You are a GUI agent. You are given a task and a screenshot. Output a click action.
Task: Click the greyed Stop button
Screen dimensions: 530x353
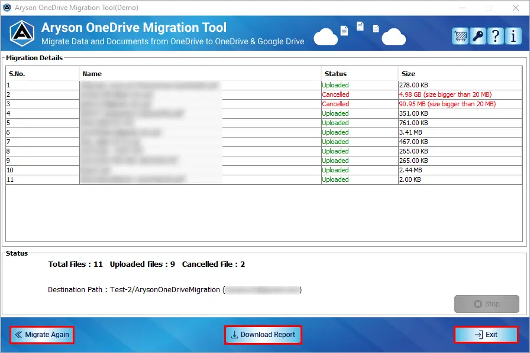(486, 304)
